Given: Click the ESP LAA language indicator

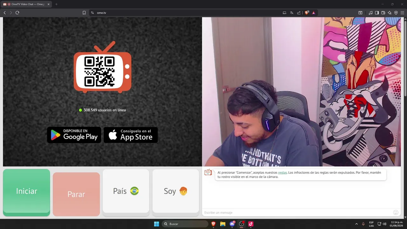Looking at the screenshot, I should 371,224.
